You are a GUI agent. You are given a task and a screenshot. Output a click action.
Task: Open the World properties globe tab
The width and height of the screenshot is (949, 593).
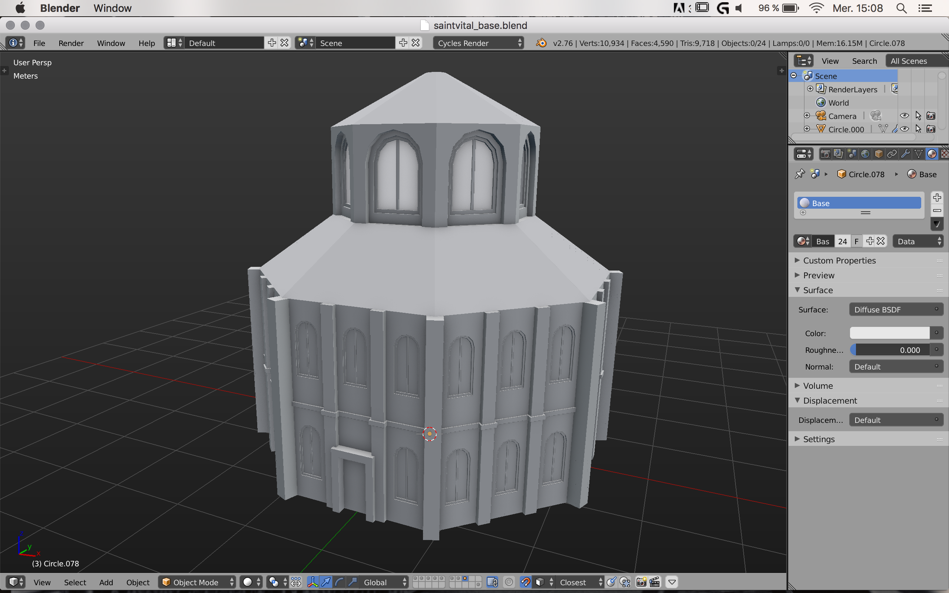(x=865, y=154)
